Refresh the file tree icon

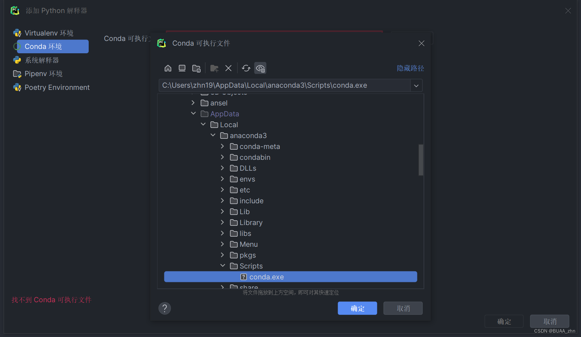click(246, 68)
